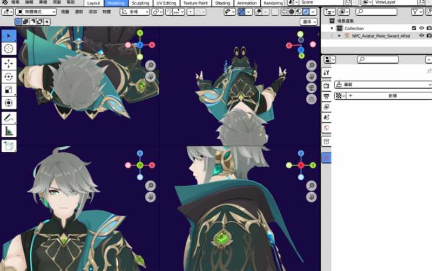Open 3D viewport editor type dropdown
432x271 pixels.
tap(8, 12)
